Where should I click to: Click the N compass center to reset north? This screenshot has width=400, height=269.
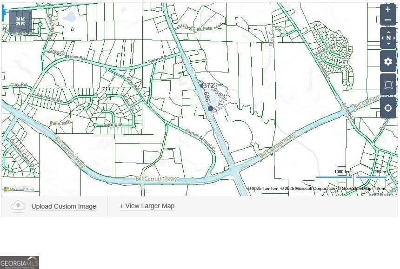(x=388, y=38)
